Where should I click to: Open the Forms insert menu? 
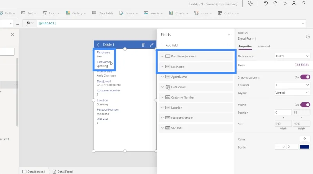pyautogui.click(x=129, y=13)
